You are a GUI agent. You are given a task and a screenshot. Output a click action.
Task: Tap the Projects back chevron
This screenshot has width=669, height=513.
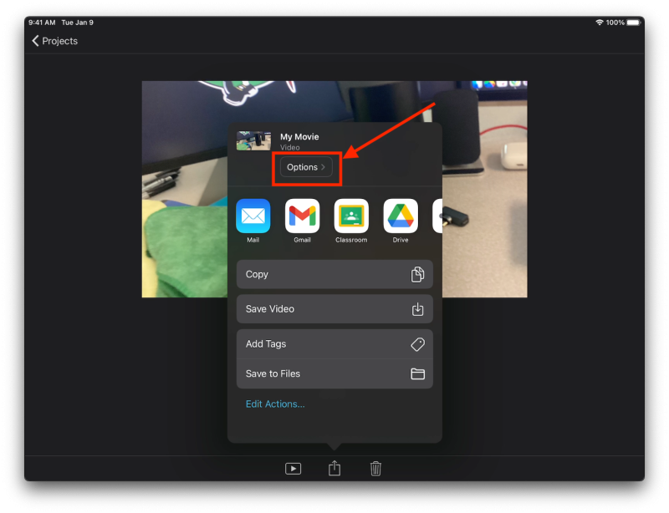35,40
